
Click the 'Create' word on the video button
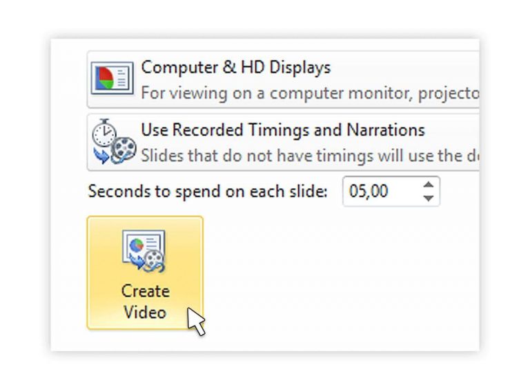tap(145, 290)
